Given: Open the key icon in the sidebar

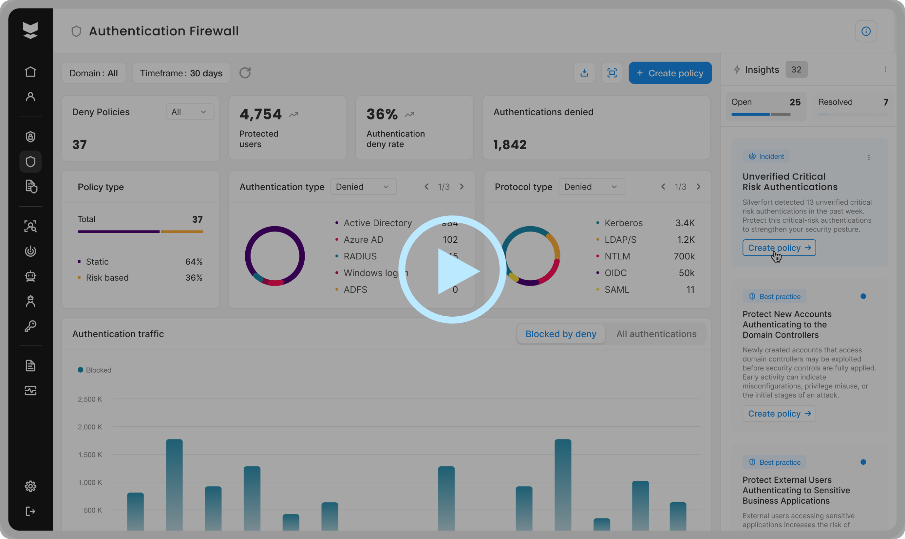Looking at the screenshot, I should 30,326.
